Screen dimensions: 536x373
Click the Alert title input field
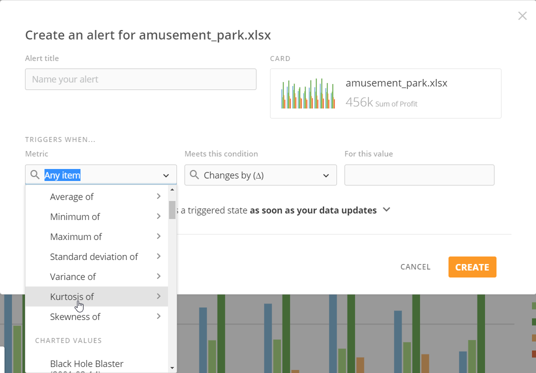[140, 79]
